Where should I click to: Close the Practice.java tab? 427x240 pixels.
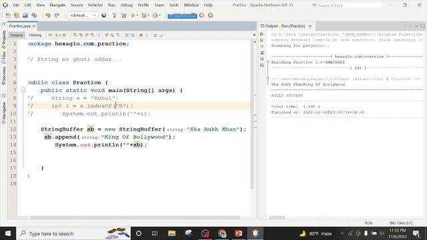pyautogui.click(x=34, y=26)
